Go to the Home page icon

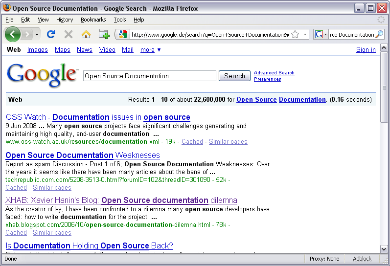click(86, 34)
